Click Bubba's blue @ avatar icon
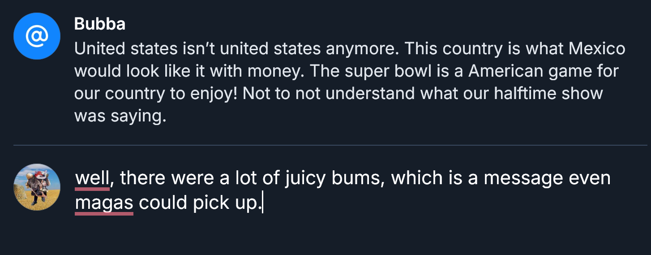Viewport: 651px width, 255px height. pos(37,36)
